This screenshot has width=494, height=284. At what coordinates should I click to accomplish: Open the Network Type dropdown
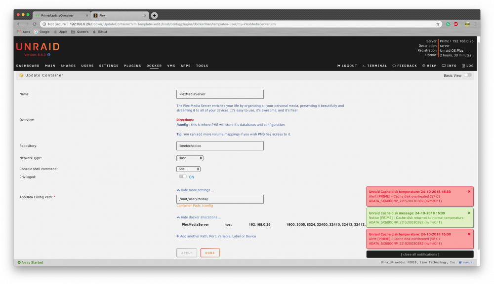[190, 158]
